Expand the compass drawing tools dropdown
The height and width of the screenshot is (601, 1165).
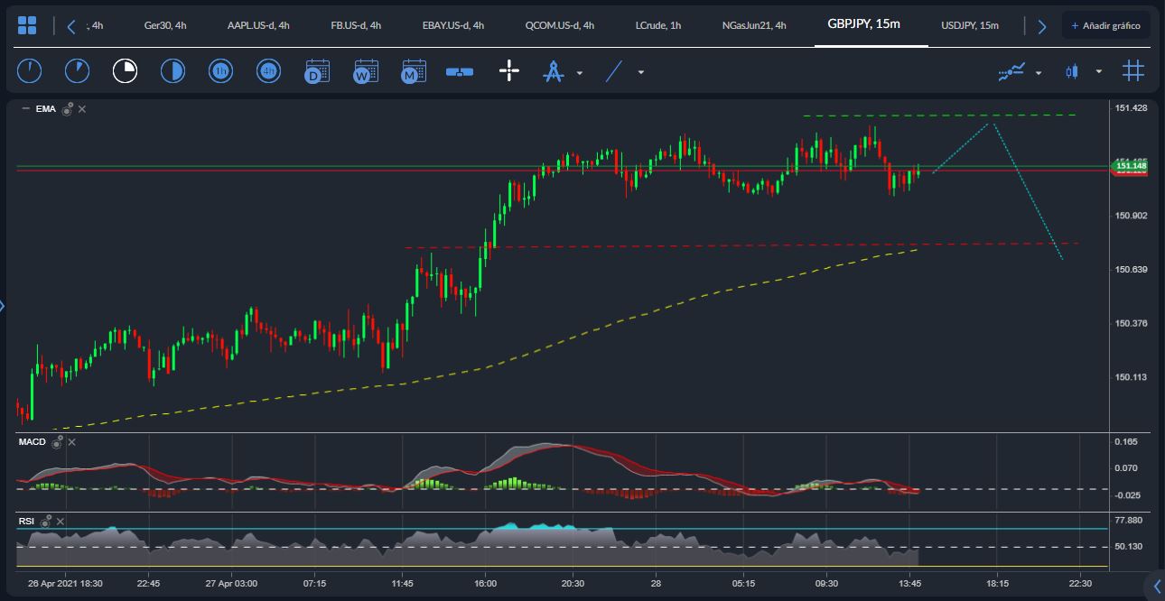pyautogui.click(x=580, y=72)
